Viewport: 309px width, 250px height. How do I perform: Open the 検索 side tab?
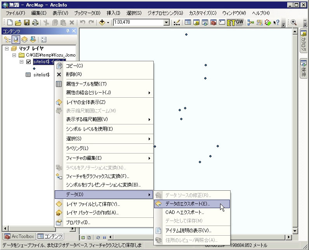304,68
